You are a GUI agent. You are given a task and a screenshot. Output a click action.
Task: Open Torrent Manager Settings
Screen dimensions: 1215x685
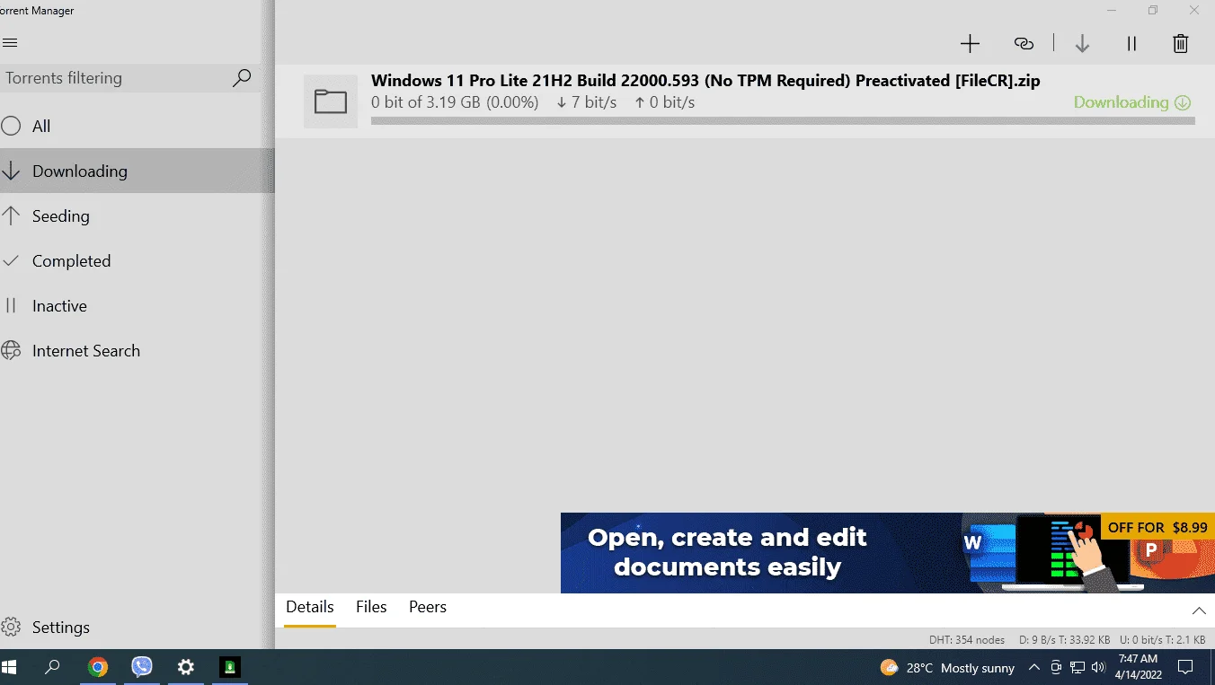[x=137, y=628]
